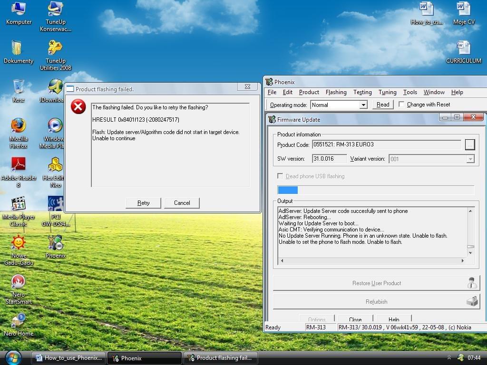Viewport: 487px width, 365px height.
Task: Launch Adobe Reader 8 shortcut
Action: pyautogui.click(x=19, y=172)
